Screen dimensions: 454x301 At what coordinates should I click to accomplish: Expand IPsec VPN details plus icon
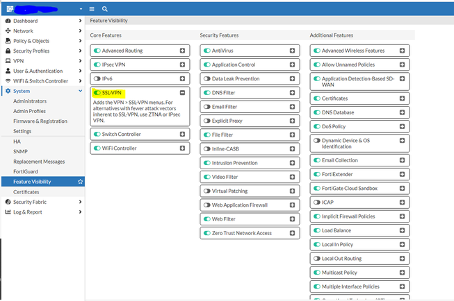[182, 64]
